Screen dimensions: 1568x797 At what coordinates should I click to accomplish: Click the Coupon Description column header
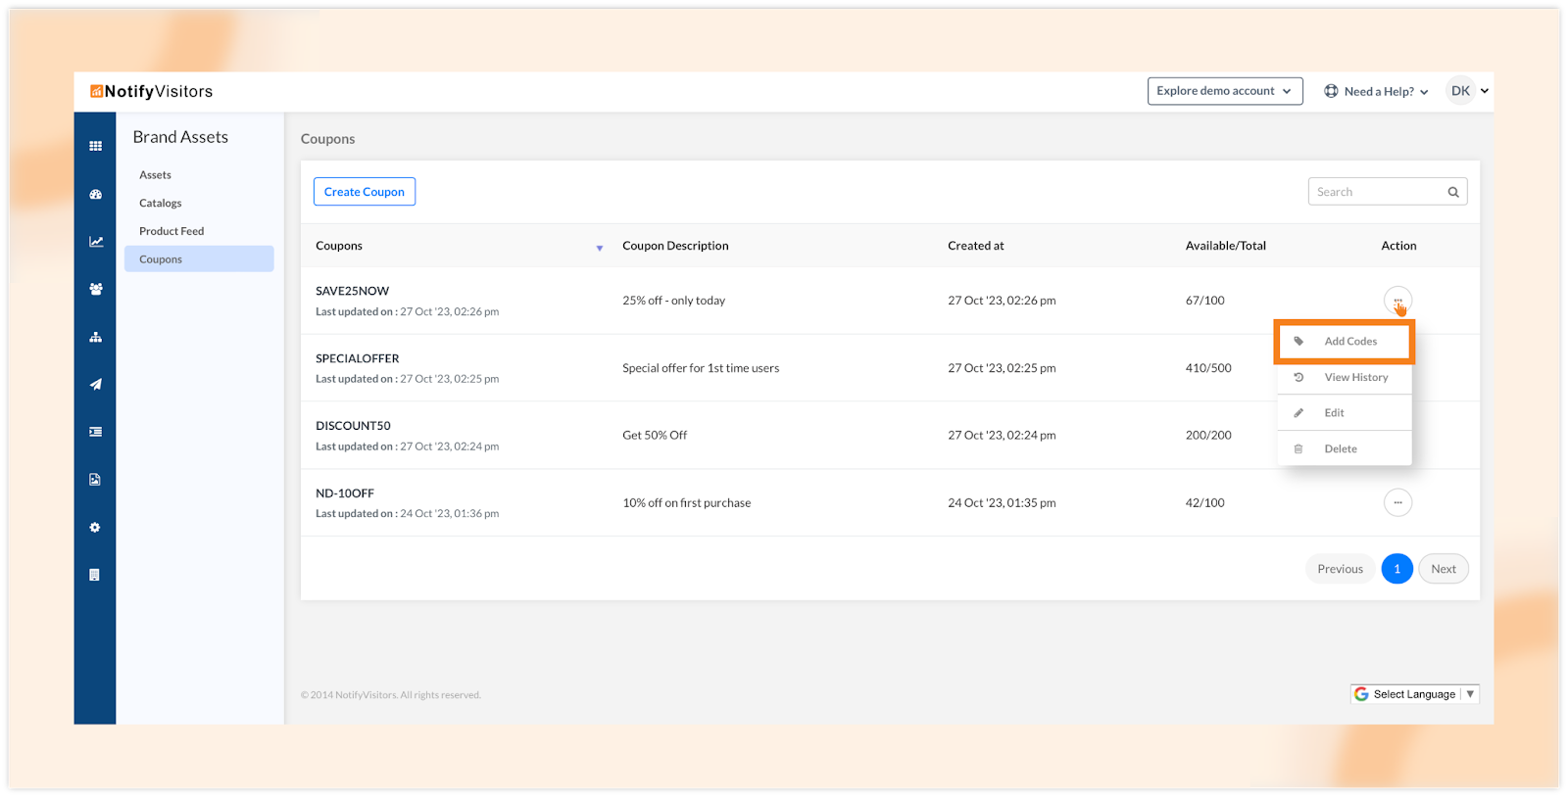[x=675, y=246]
